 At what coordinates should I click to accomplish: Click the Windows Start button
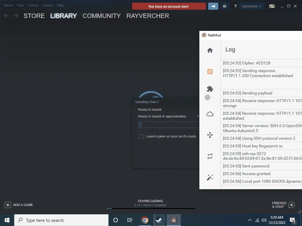click(7, 220)
